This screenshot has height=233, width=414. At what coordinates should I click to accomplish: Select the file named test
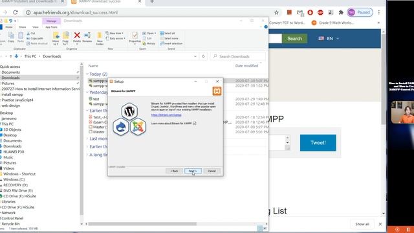point(96,99)
